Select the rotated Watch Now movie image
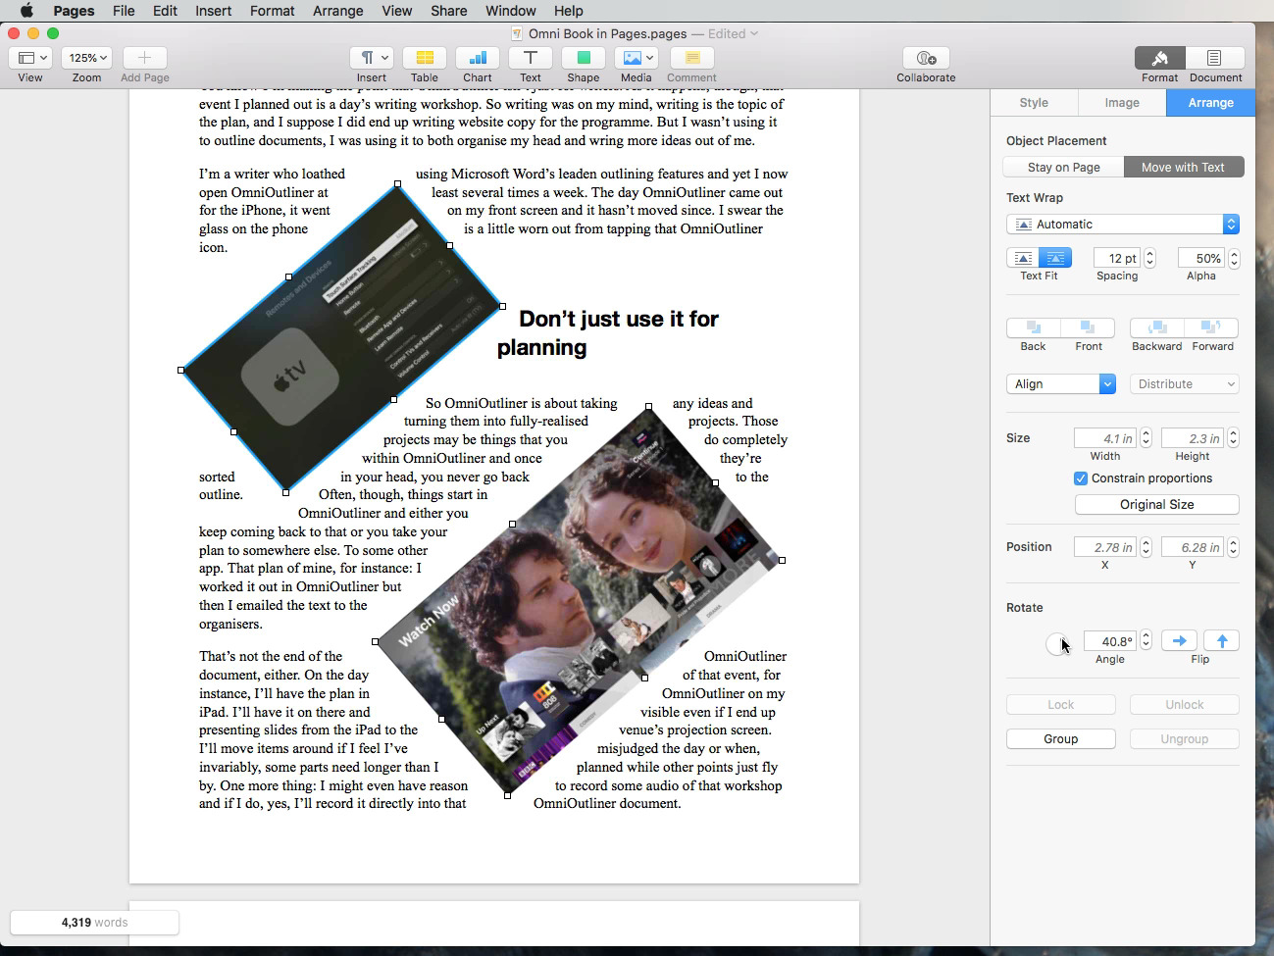This screenshot has width=1274, height=956. pos(579,600)
